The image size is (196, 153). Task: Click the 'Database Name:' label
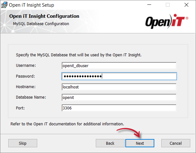click(x=31, y=97)
